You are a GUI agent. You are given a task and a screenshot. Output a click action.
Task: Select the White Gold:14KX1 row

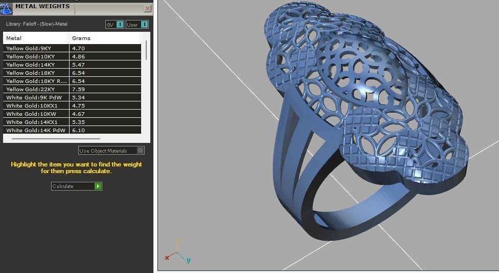(72, 122)
